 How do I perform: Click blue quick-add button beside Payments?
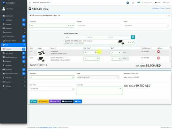point(24,70)
